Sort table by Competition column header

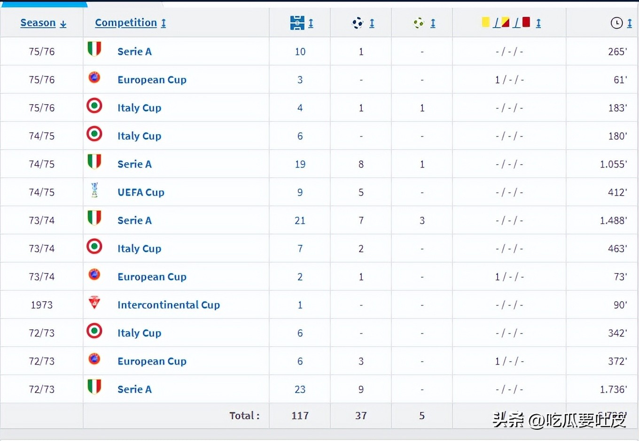(x=126, y=23)
